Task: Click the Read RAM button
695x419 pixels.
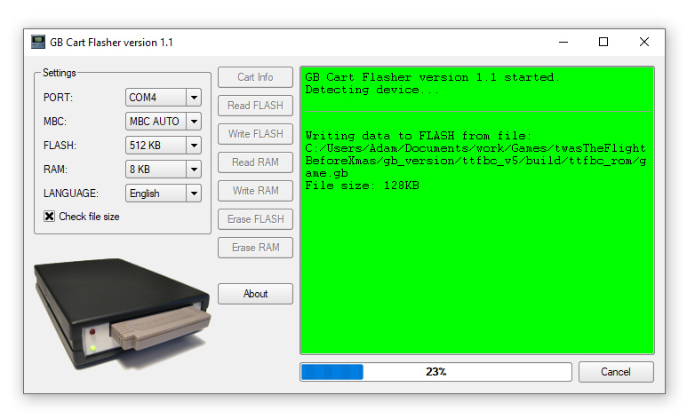Action: coord(255,162)
